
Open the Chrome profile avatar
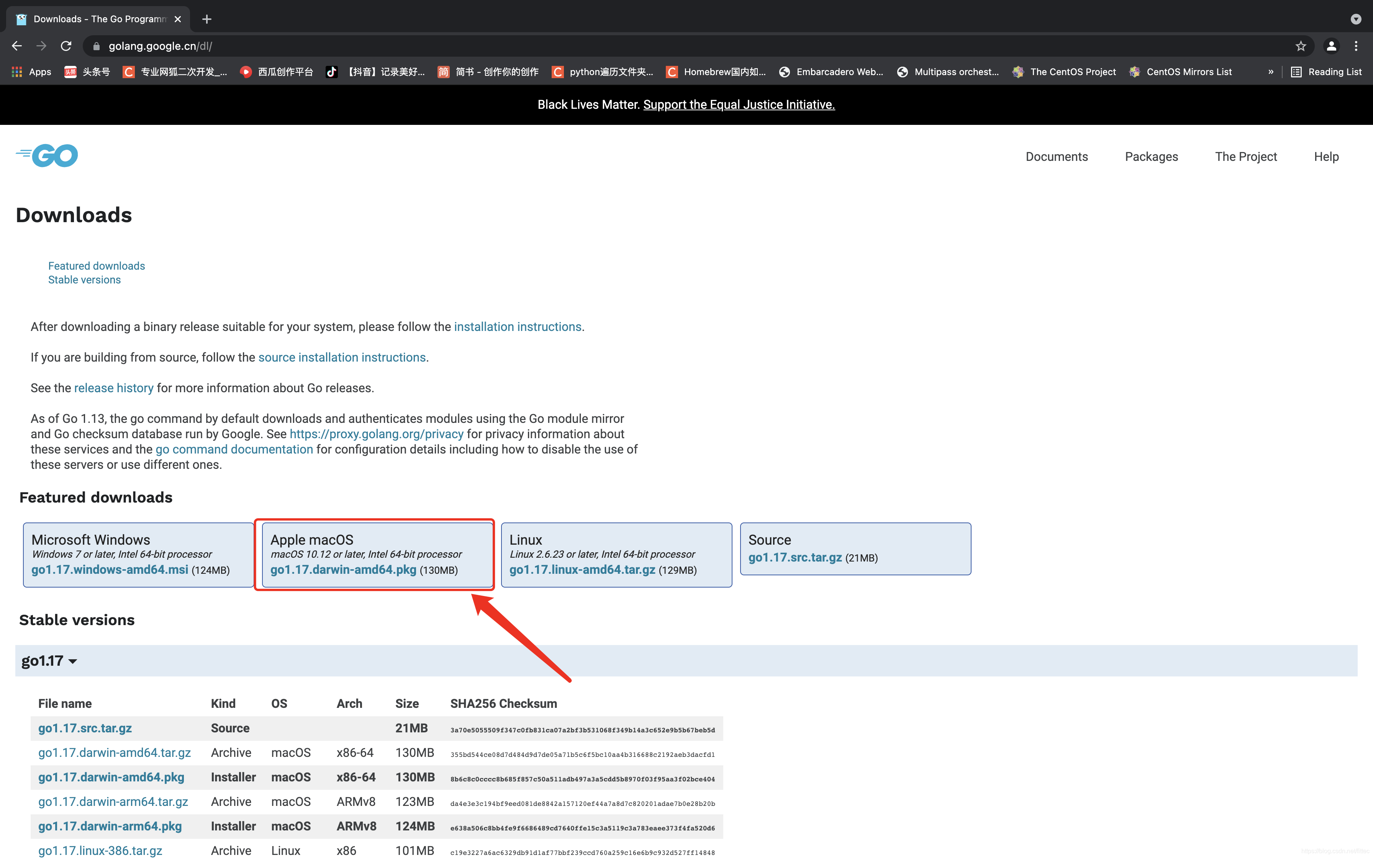(1331, 46)
